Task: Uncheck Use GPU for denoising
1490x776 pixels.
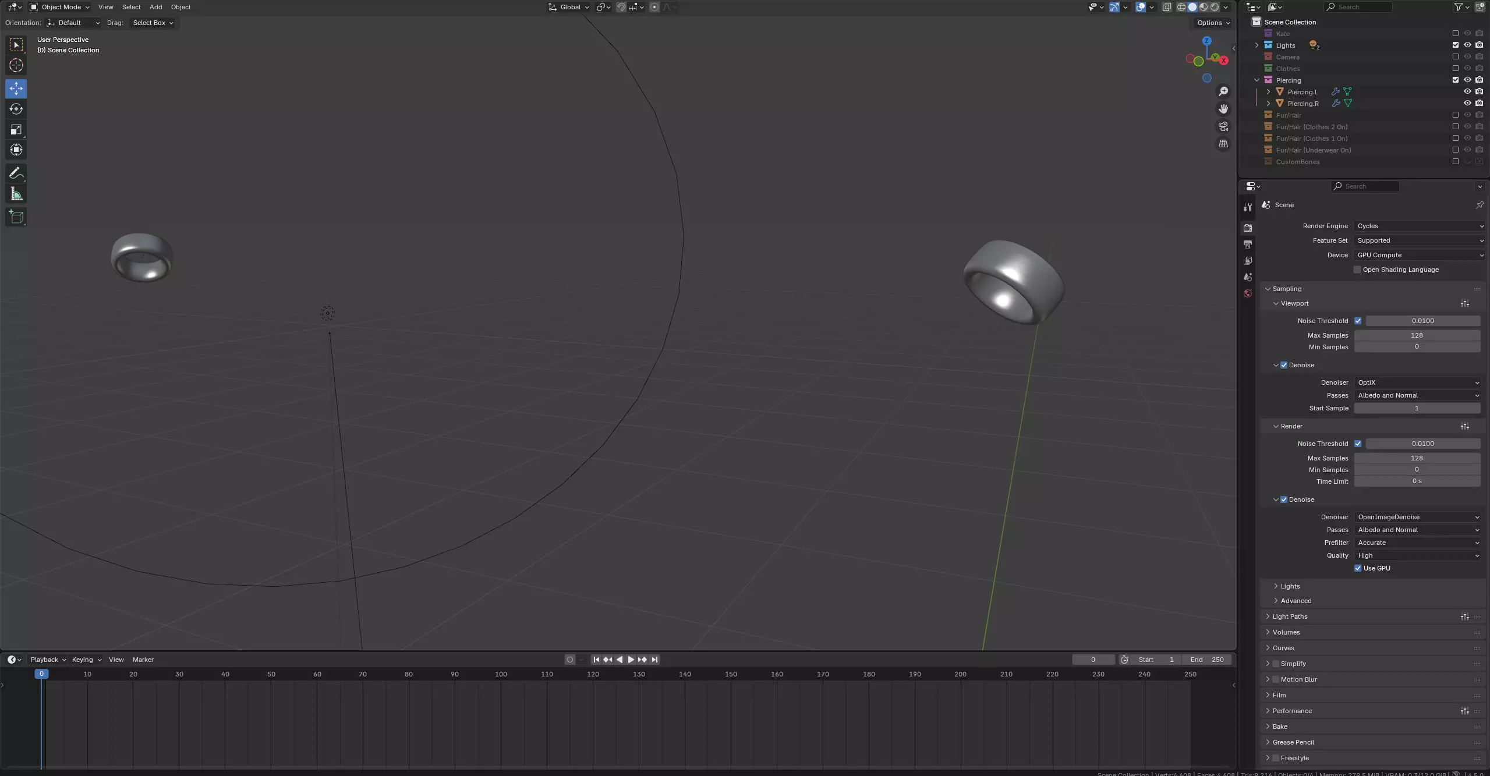Action: (x=1358, y=568)
